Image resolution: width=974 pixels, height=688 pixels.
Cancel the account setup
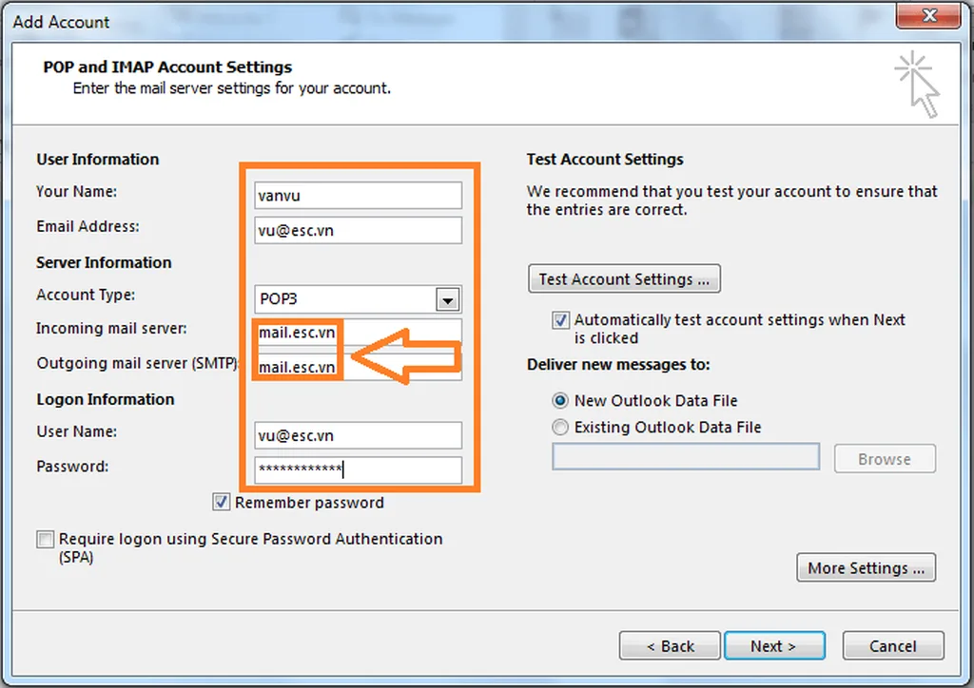[893, 646]
